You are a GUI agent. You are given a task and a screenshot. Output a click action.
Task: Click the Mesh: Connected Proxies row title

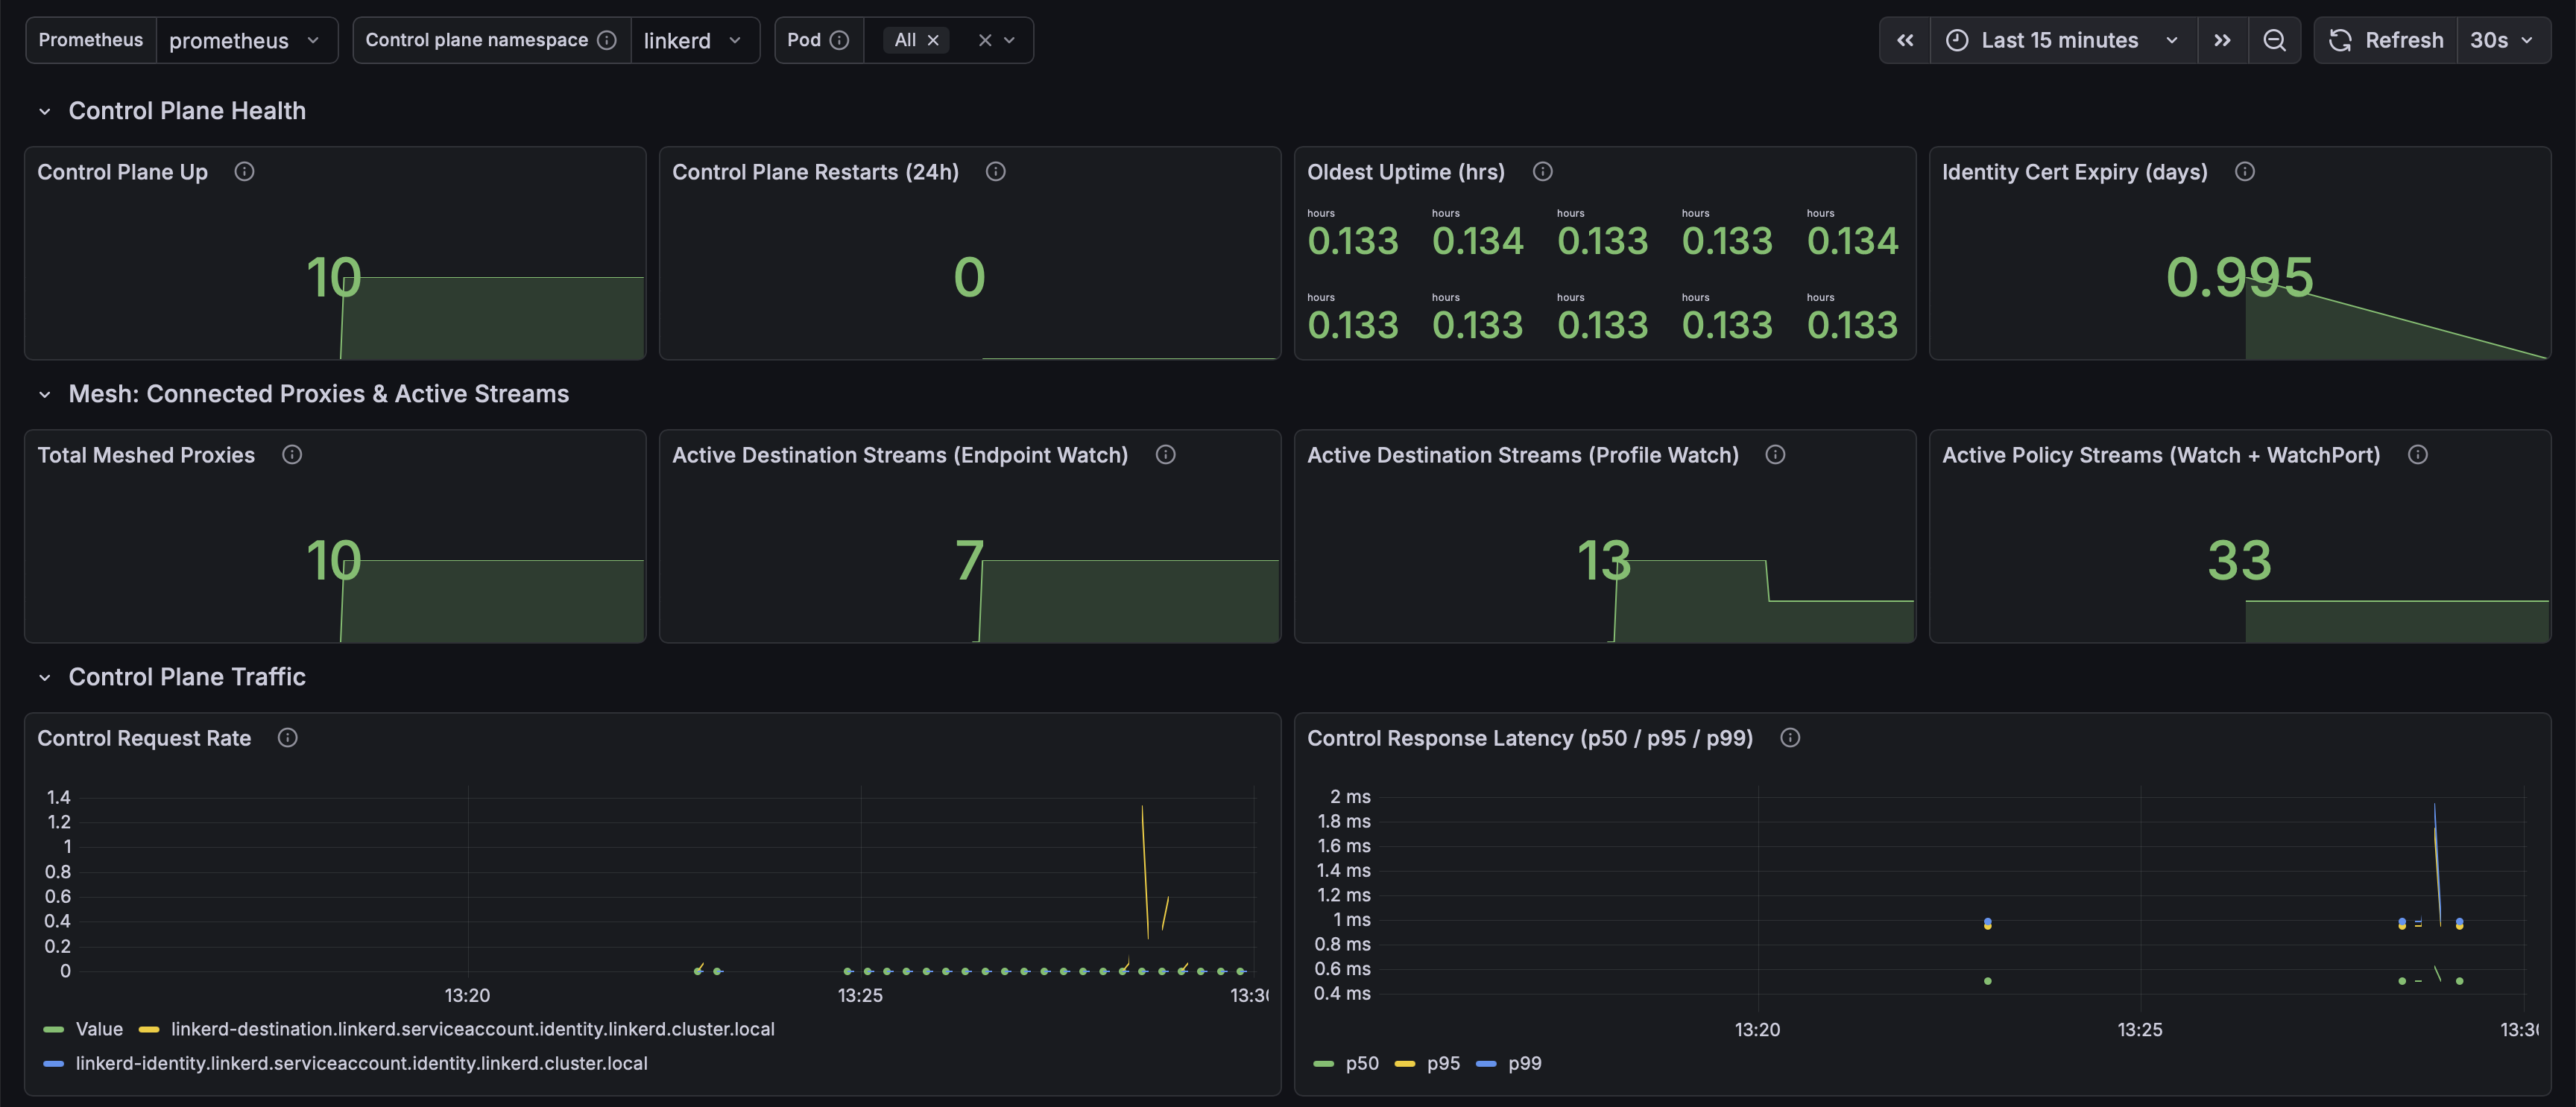[x=318, y=395]
